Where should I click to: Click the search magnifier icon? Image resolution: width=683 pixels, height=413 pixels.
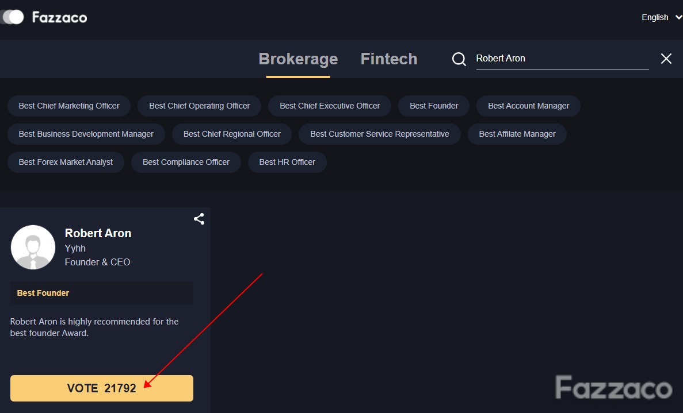459,59
